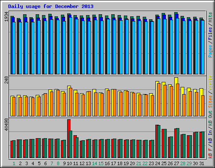Select day label 31 on the x-axis
The image size is (215, 168).
202,163
